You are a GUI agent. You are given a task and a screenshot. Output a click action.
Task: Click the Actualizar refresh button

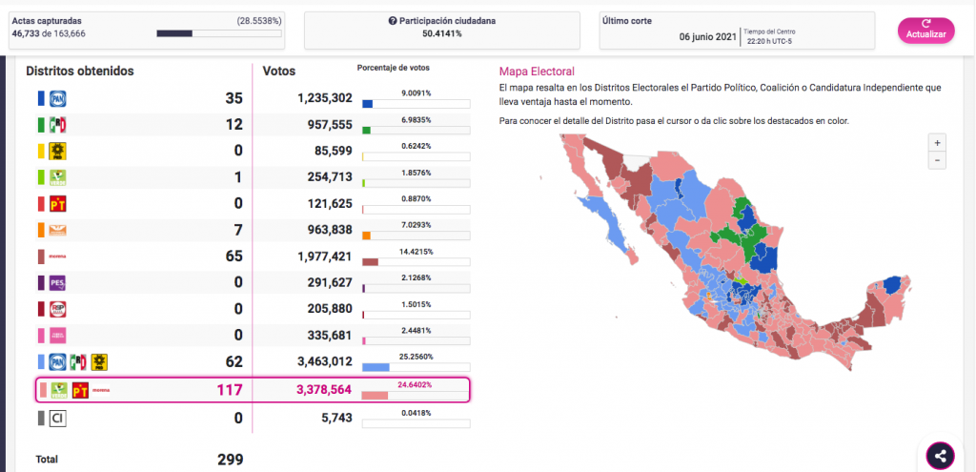(925, 30)
